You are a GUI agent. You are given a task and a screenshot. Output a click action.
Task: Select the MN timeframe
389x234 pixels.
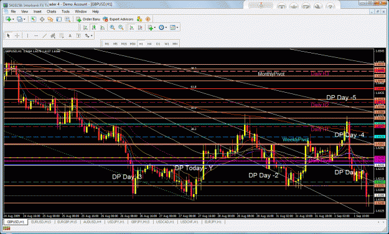[175, 44]
